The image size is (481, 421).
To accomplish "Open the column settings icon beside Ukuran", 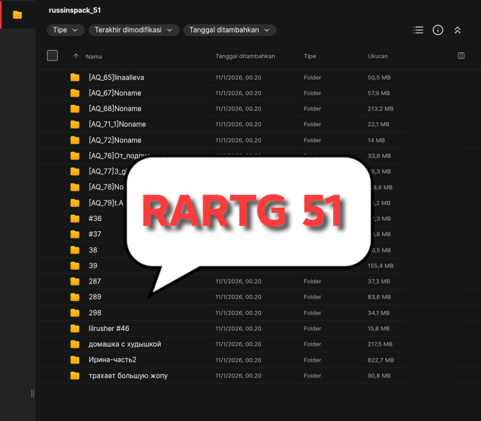I will (461, 56).
